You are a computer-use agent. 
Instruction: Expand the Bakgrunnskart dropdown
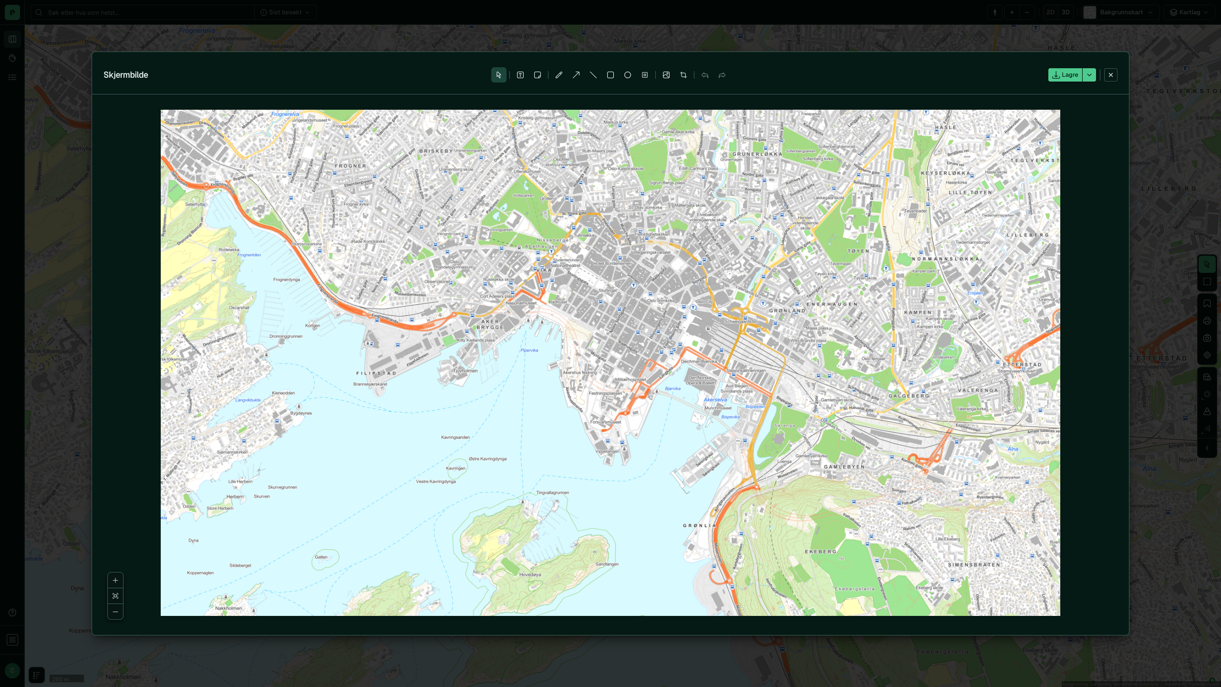pos(1119,12)
